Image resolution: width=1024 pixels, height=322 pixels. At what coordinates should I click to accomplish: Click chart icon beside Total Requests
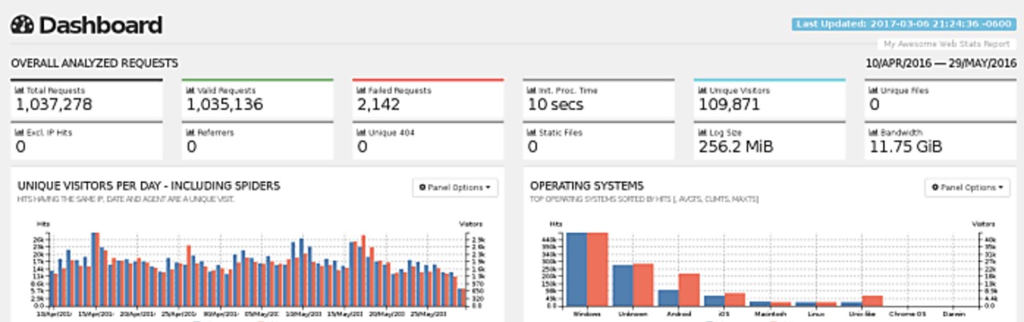point(19,91)
